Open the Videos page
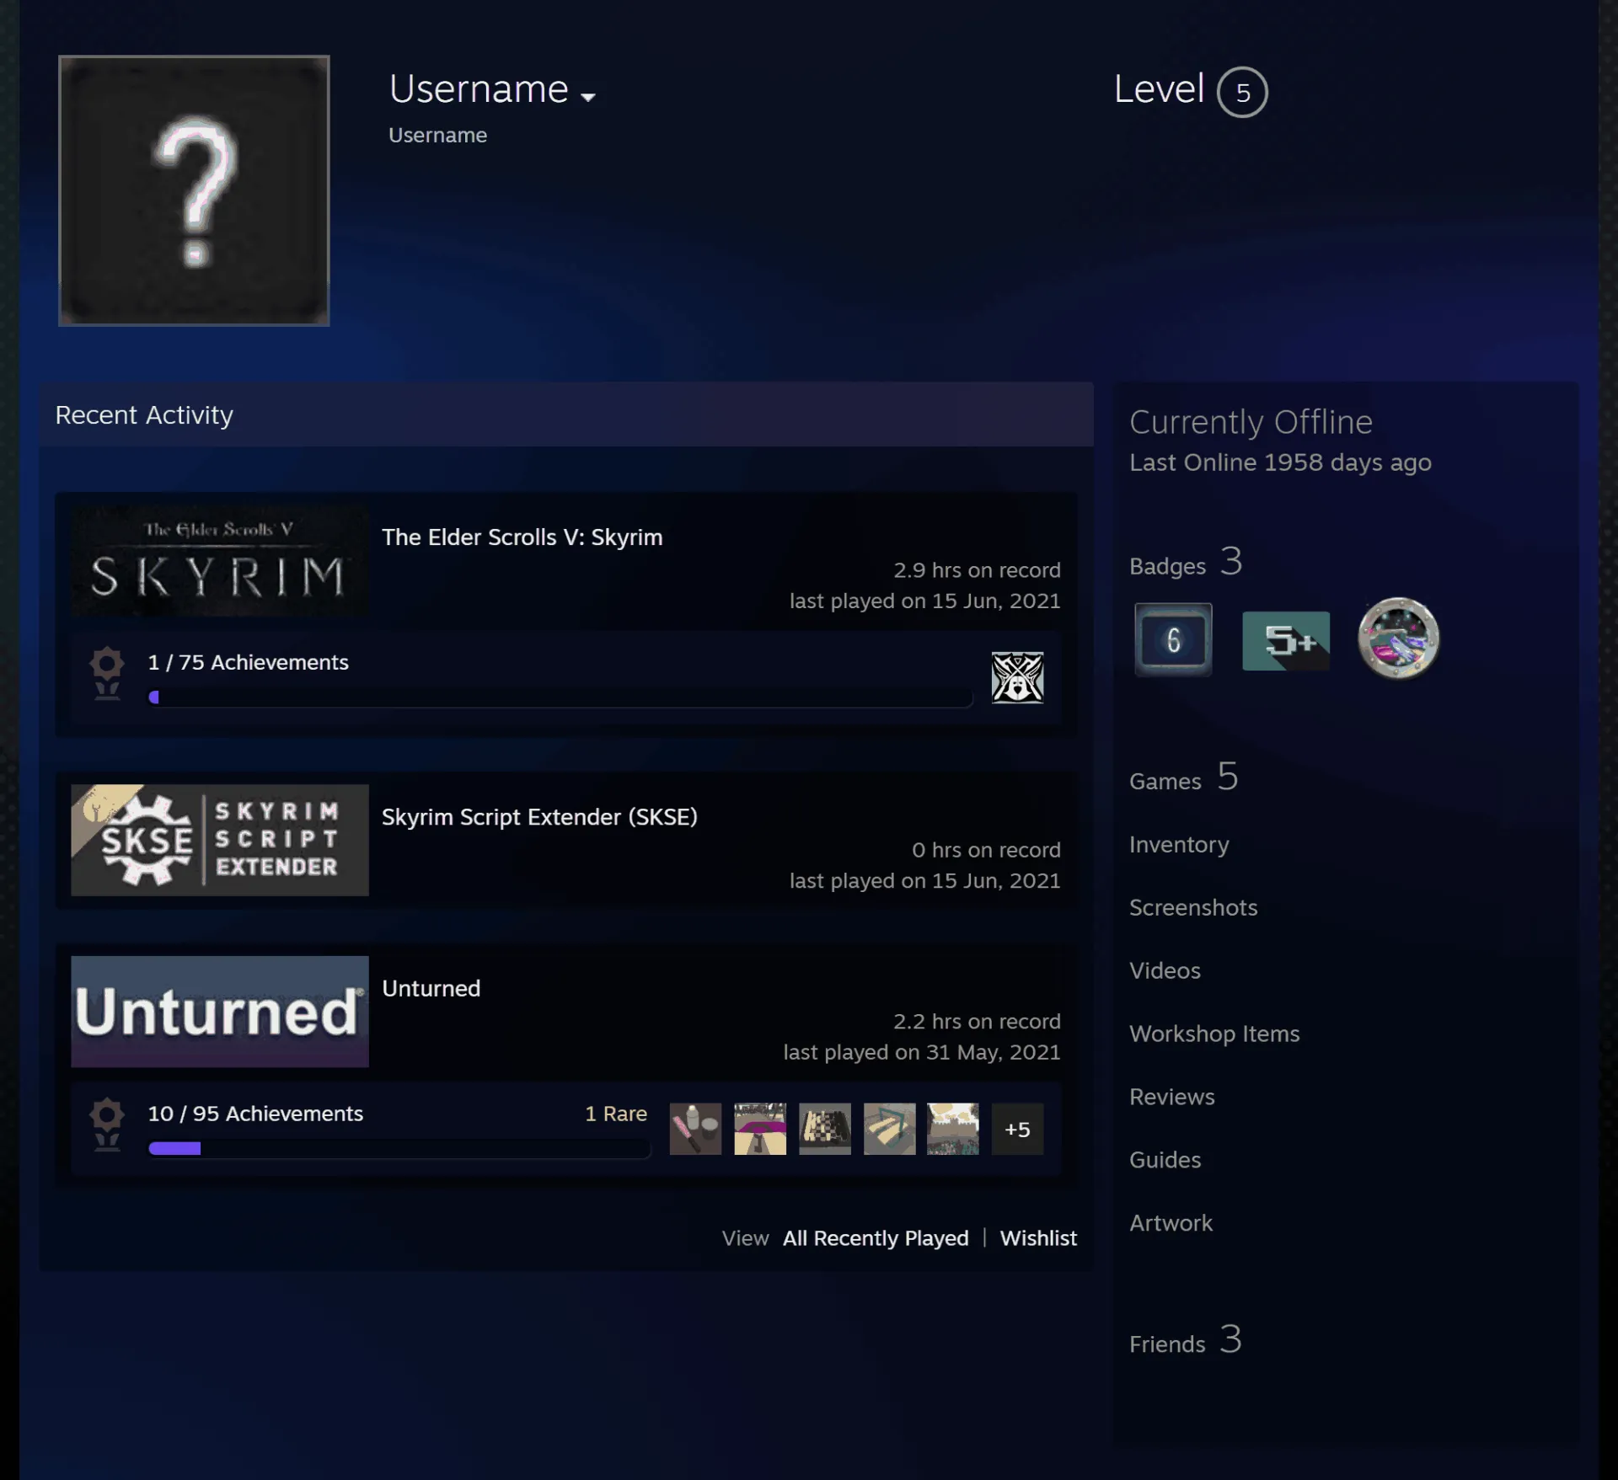The image size is (1618, 1480). tap(1165, 970)
